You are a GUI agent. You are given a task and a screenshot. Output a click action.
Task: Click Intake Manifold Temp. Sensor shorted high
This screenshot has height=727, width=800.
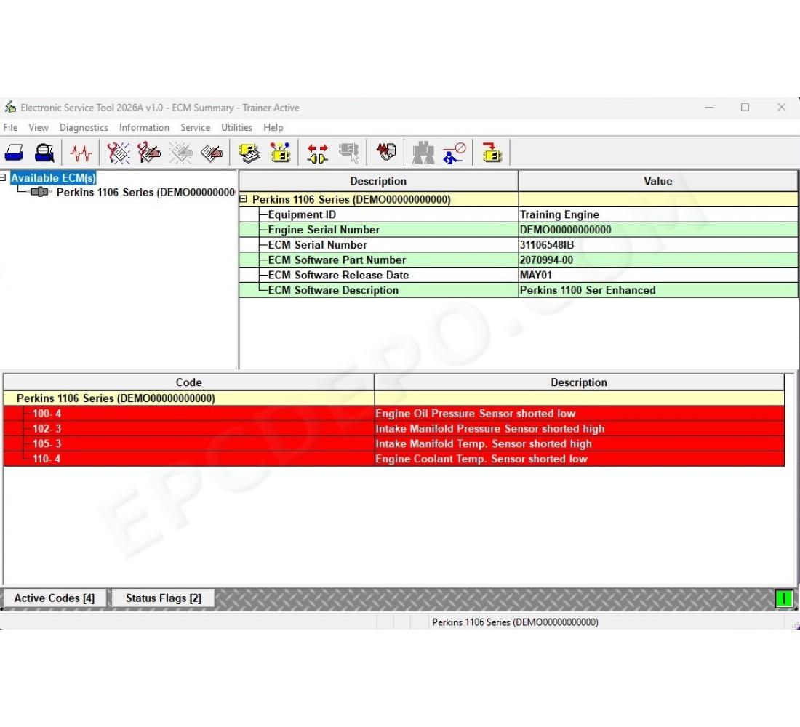(x=483, y=443)
